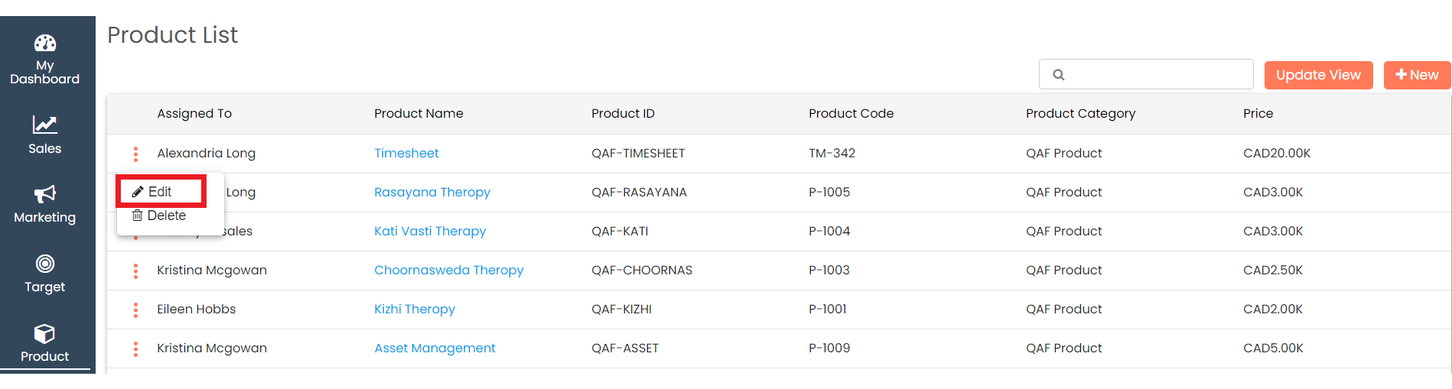Open the three-dot menu for the Choornasweda Theropy row
This screenshot has height=389, width=1452.
(x=135, y=271)
